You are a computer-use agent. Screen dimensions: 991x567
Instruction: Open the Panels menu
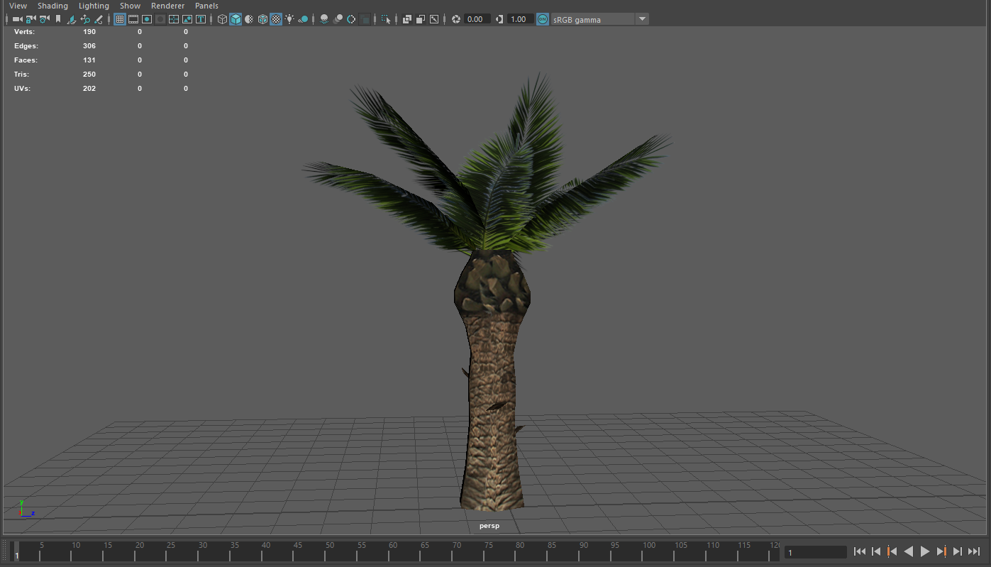[x=206, y=6]
